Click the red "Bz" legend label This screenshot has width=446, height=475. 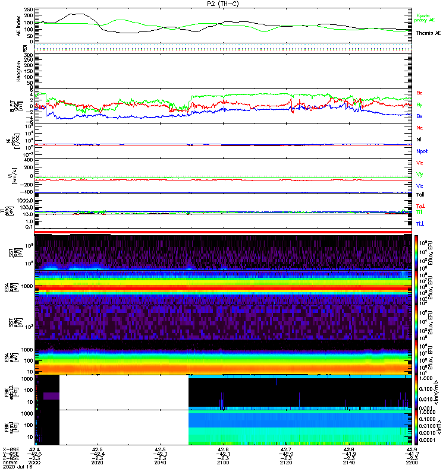419,93
